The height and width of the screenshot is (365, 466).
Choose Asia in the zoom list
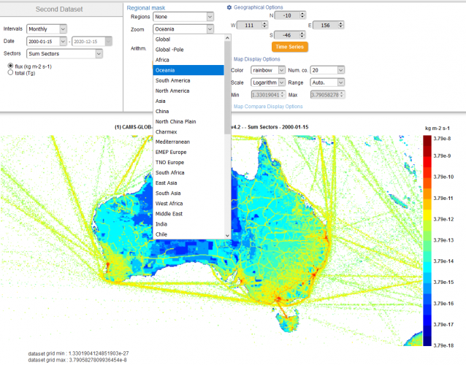188,101
